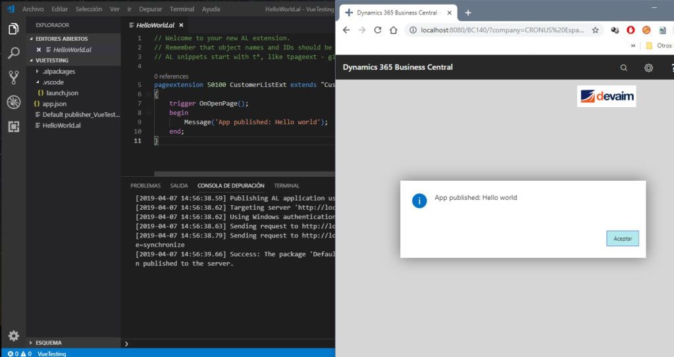
Task: Open the Editar menu
Action: click(60, 9)
